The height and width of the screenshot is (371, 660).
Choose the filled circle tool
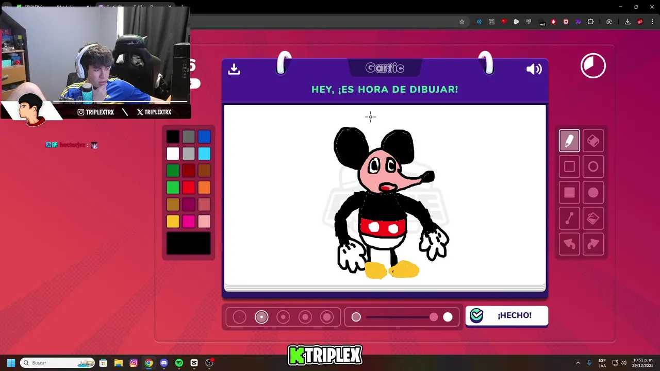[593, 193]
